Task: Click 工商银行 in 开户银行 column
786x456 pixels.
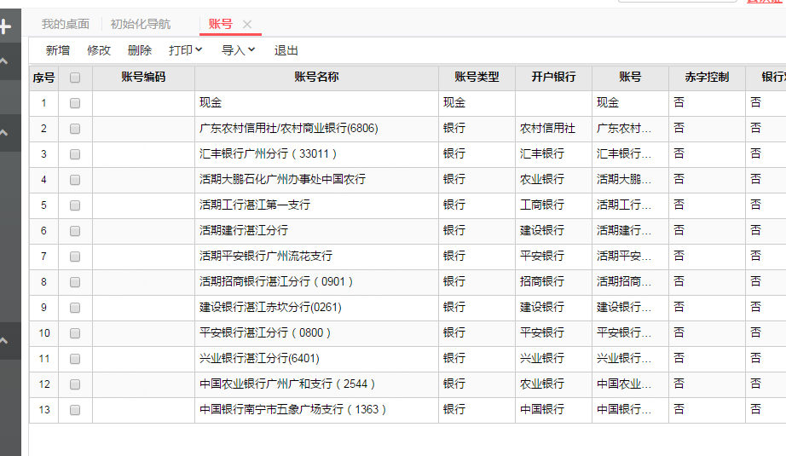Action: click(542, 205)
